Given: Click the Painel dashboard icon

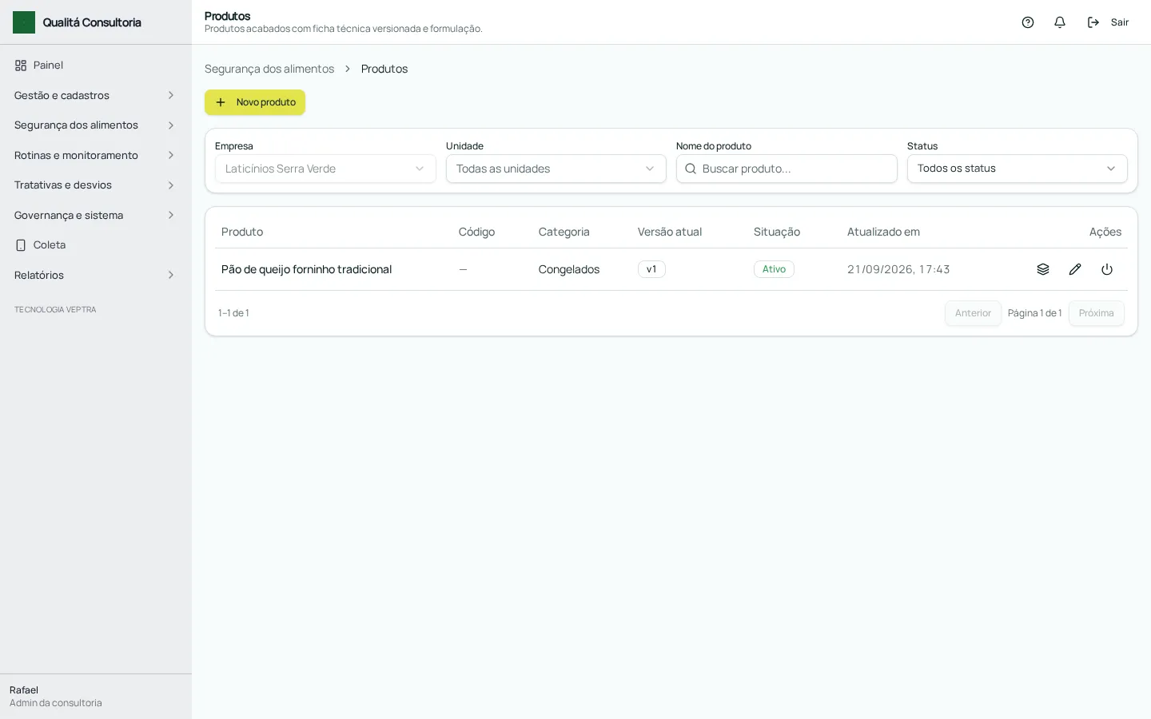Looking at the screenshot, I should 21,66.
